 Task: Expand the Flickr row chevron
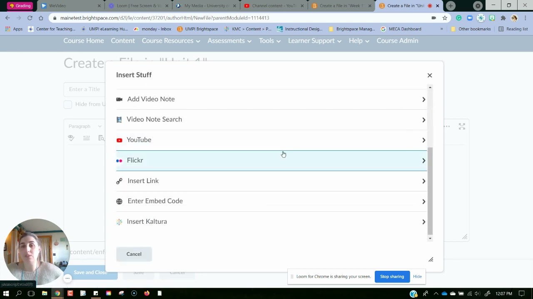point(423,160)
